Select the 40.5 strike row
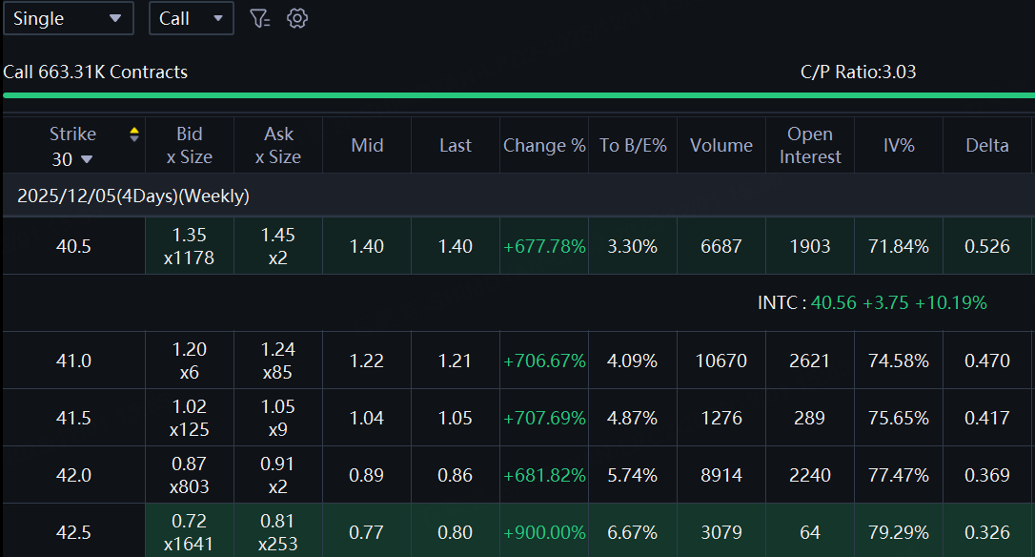This screenshot has height=557, width=1035. tap(73, 246)
